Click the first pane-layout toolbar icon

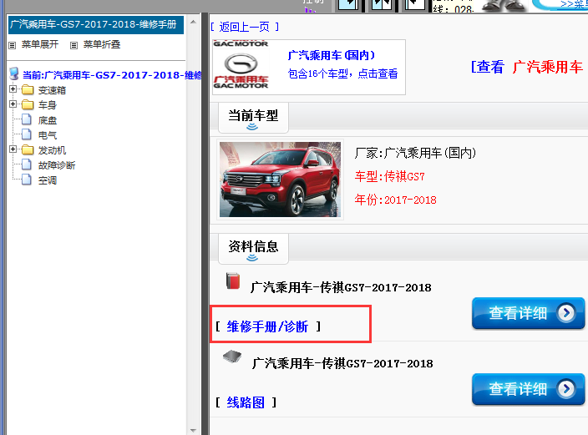[348, 5]
